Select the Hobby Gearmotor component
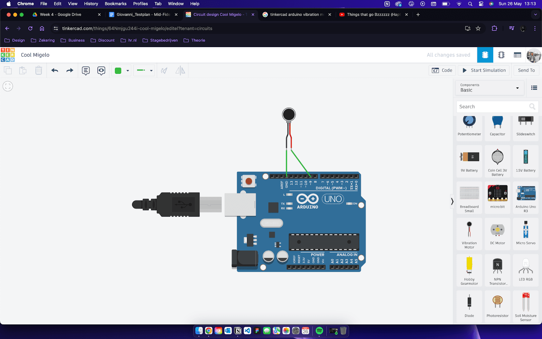This screenshot has height=339, width=542. (x=469, y=270)
